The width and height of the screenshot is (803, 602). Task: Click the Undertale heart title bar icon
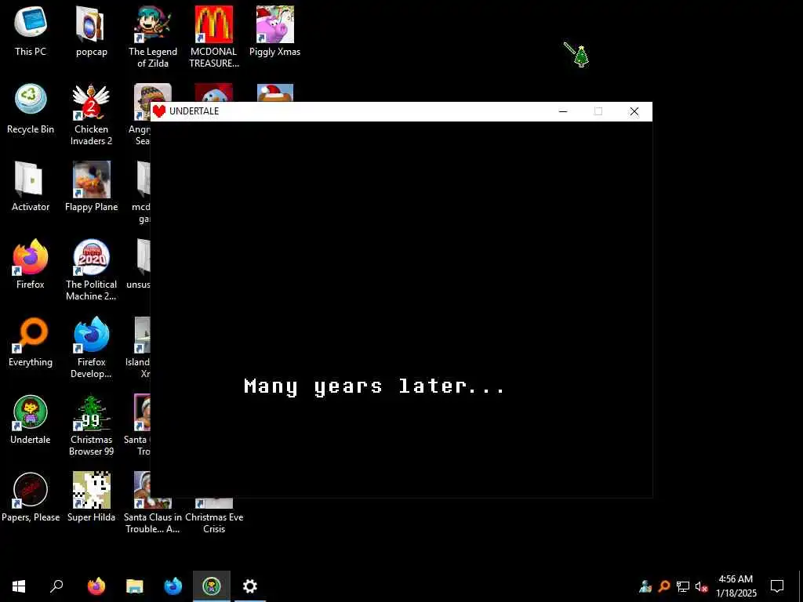(159, 111)
